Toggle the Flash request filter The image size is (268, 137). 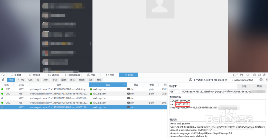point(82,80)
